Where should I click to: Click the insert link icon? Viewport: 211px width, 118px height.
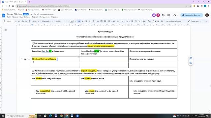(x=98, y=21)
